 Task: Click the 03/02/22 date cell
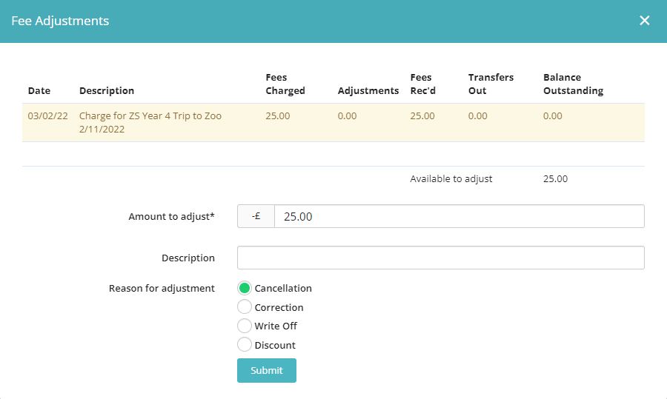tap(47, 116)
